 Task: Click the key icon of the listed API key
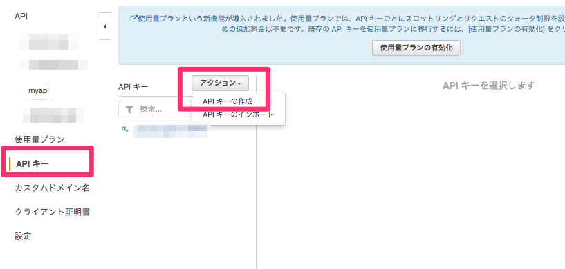coord(125,130)
